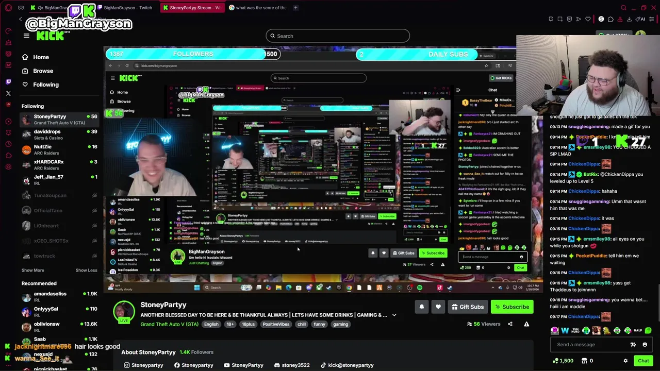The height and width of the screenshot is (371, 660).
Task: Open the emote picker smiley icon
Action: coord(645,345)
